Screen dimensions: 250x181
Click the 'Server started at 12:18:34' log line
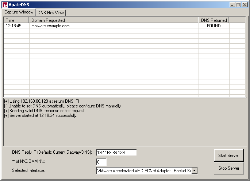(x=41, y=115)
